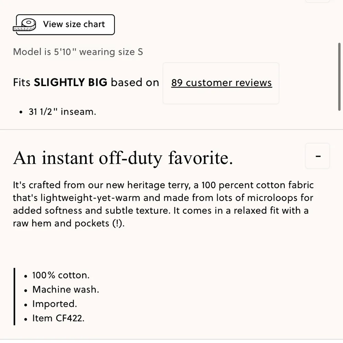Click the 31 1/2" inseam bullet
Image resolution: width=343 pixels, height=343 pixels.
[x=62, y=112]
